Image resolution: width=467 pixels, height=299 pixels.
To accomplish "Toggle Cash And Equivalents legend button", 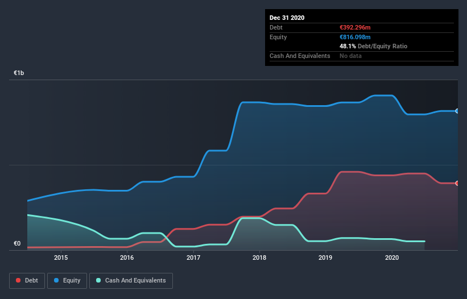I will click(x=131, y=281).
